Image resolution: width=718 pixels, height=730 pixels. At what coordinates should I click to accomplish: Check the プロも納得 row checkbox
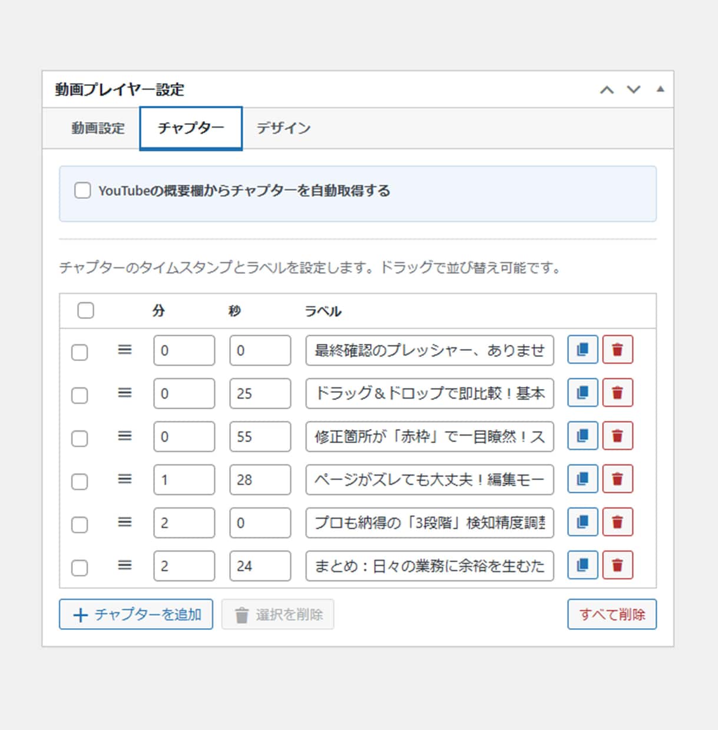80,524
